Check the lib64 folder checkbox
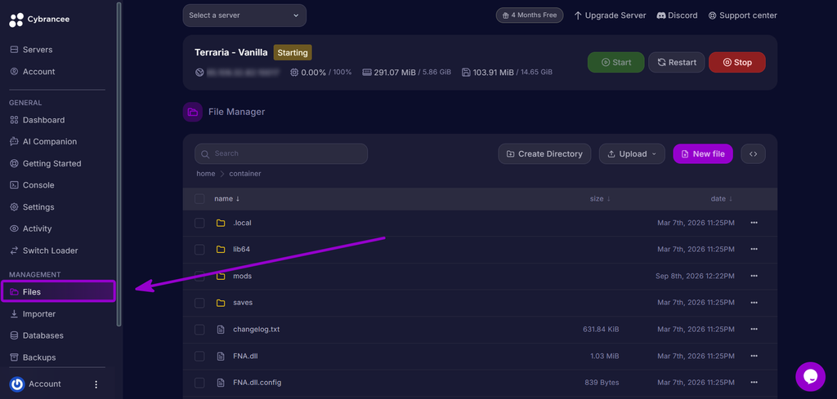 [199, 250]
